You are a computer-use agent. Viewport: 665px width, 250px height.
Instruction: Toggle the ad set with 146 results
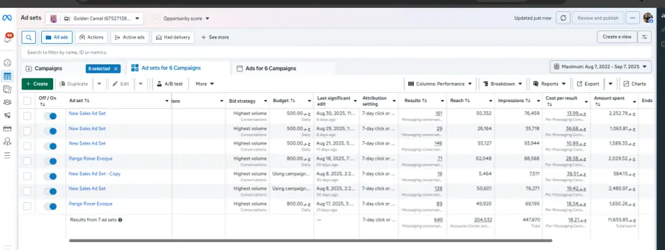pos(50,146)
